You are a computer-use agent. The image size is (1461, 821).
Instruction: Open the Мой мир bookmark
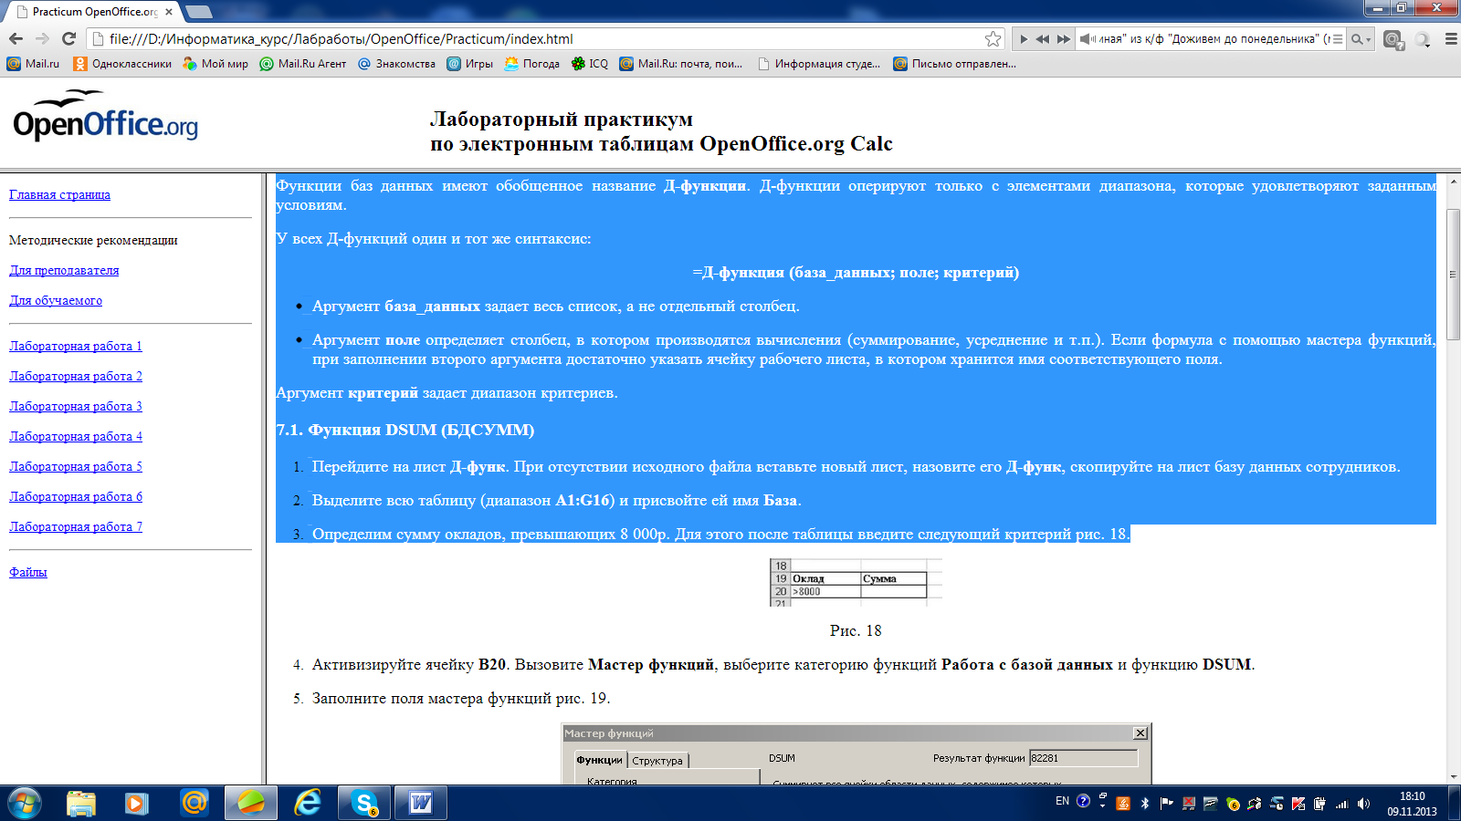pyautogui.click(x=215, y=64)
